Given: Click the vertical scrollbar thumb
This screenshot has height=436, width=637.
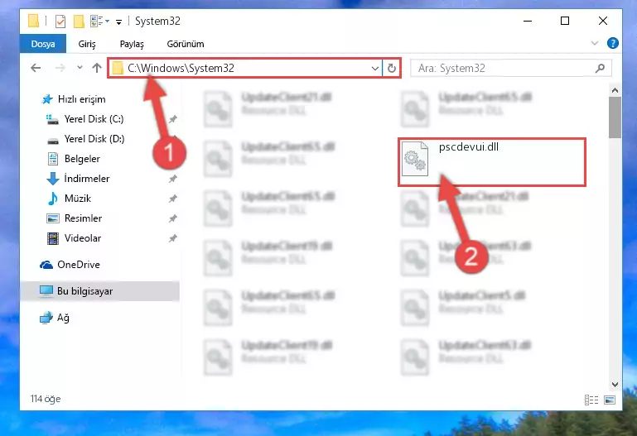Looking at the screenshot, I should tap(615, 117).
